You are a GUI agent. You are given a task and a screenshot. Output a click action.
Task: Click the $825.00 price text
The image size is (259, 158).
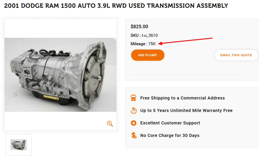coord(139,26)
